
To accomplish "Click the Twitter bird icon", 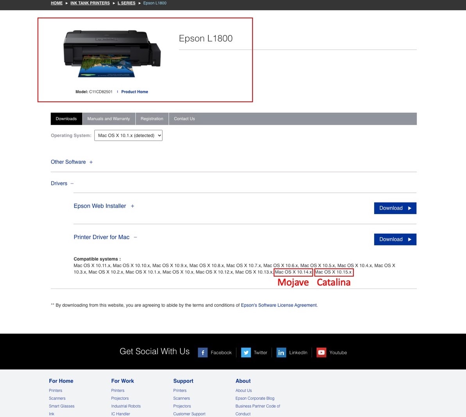I will click(x=246, y=352).
